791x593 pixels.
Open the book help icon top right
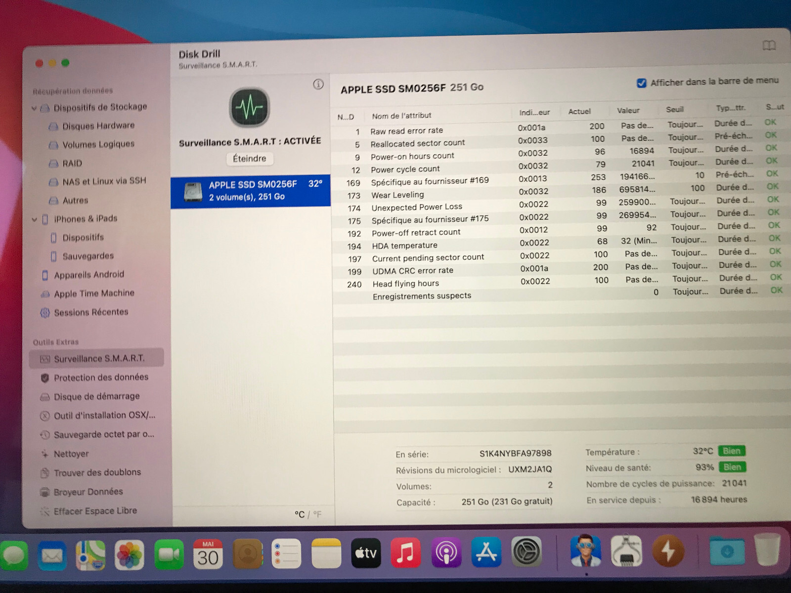pyautogui.click(x=769, y=46)
